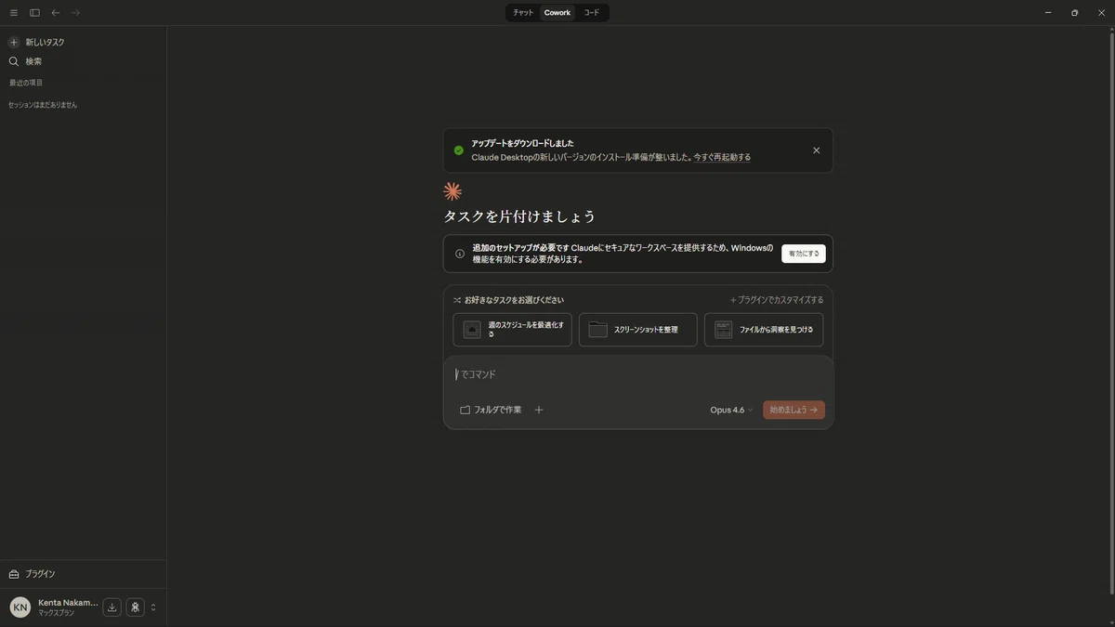
Task: Click the 最近の項目 heading
Action: point(26,83)
